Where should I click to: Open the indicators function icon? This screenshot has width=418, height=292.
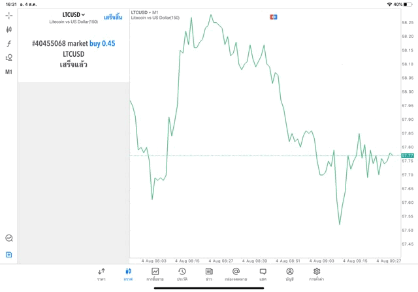coord(9,44)
